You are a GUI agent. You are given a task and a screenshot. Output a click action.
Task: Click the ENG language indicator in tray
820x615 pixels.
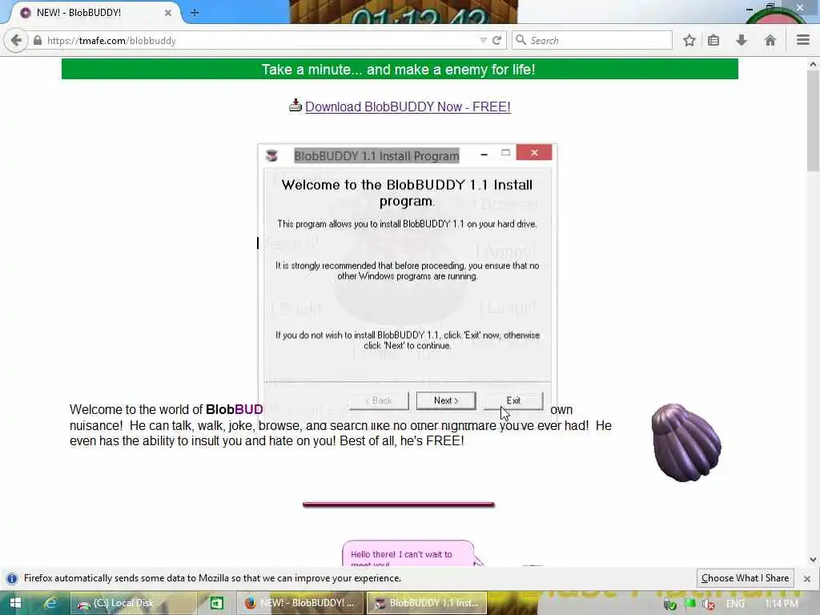pyautogui.click(x=735, y=604)
